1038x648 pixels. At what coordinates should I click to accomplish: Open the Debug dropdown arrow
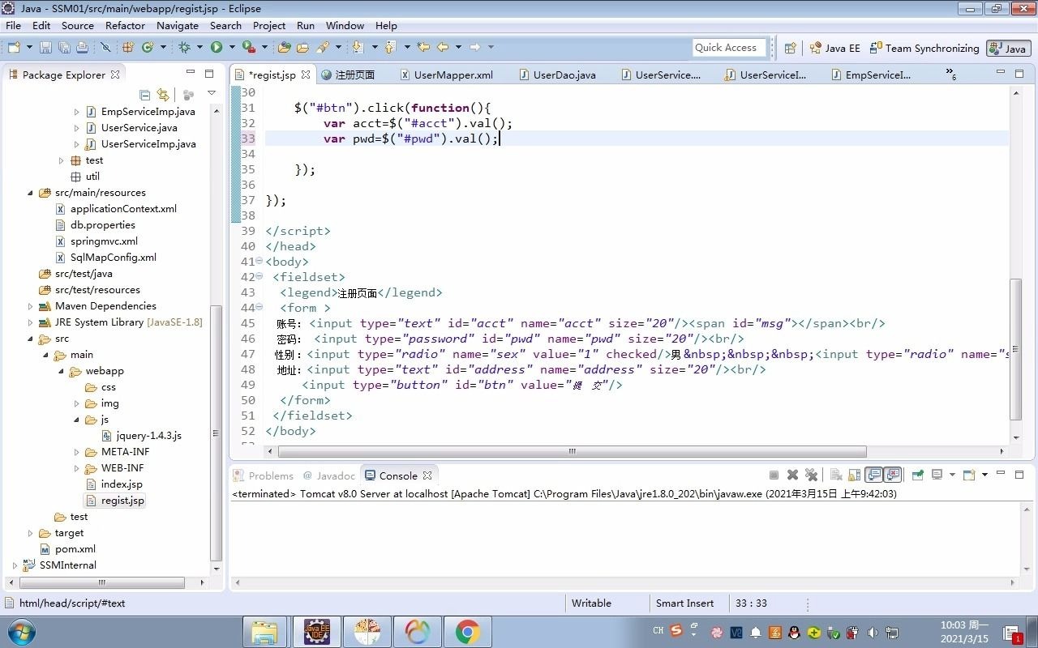coord(199,48)
